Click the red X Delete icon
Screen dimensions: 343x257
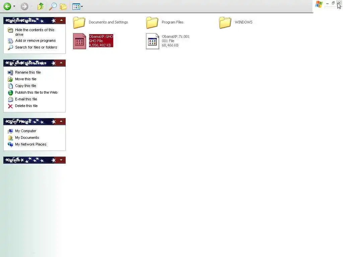pyautogui.click(x=10, y=106)
